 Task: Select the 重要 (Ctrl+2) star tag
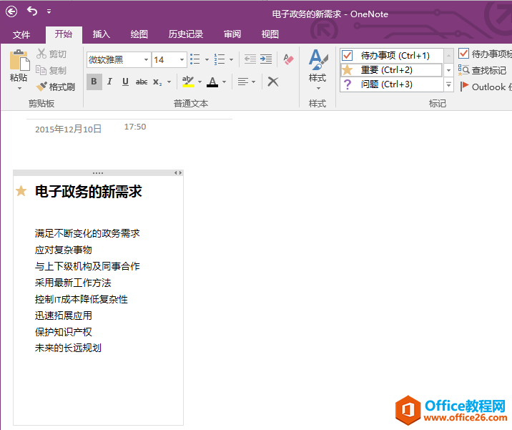click(392, 70)
